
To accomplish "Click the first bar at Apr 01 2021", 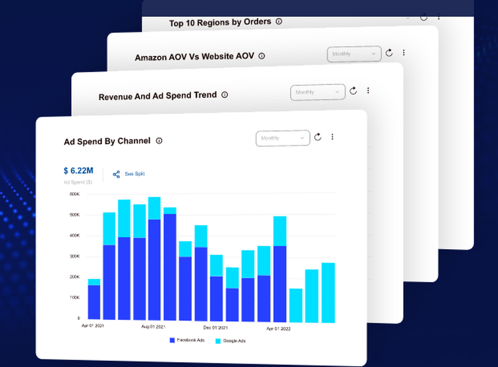I will tap(94, 299).
